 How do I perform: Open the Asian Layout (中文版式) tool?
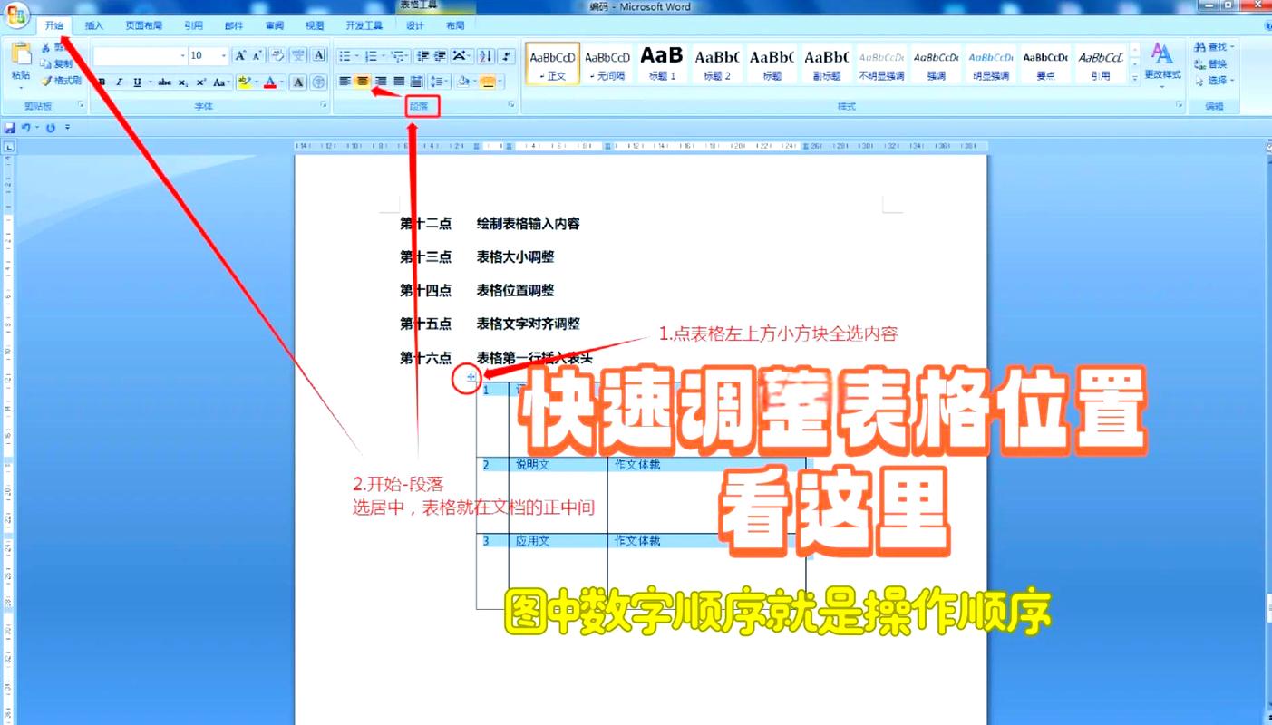point(461,55)
